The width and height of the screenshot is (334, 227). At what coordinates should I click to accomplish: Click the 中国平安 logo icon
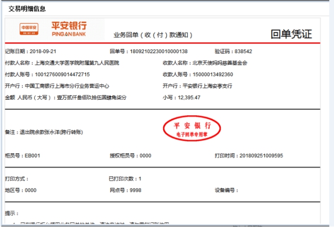pos(29,29)
